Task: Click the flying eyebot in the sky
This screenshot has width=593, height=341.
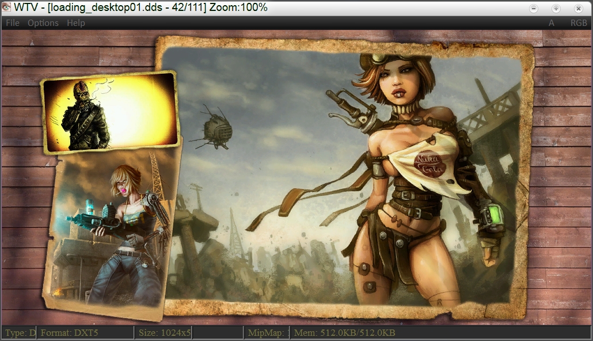Action: click(217, 127)
